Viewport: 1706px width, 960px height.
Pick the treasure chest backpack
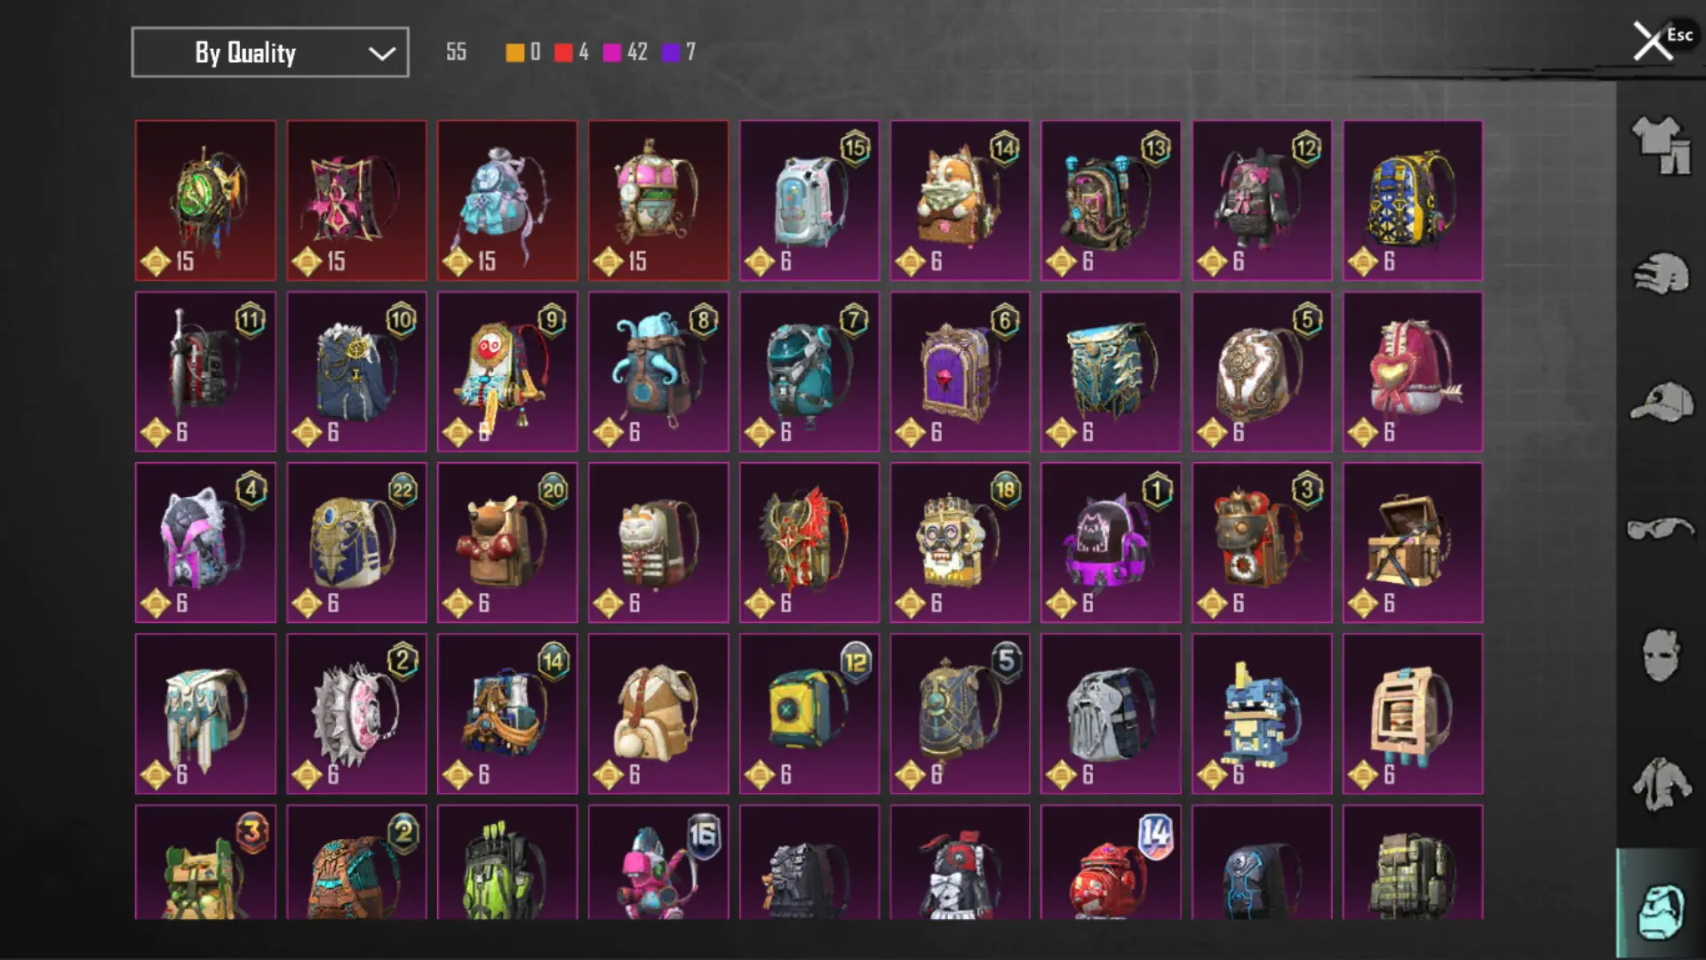(x=1413, y=542)
